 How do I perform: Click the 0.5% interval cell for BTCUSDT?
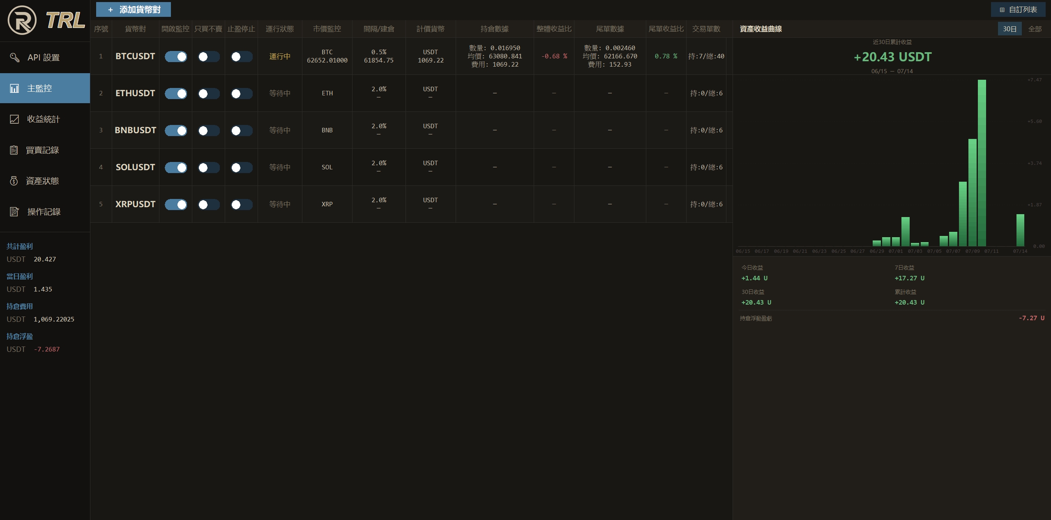379,56
